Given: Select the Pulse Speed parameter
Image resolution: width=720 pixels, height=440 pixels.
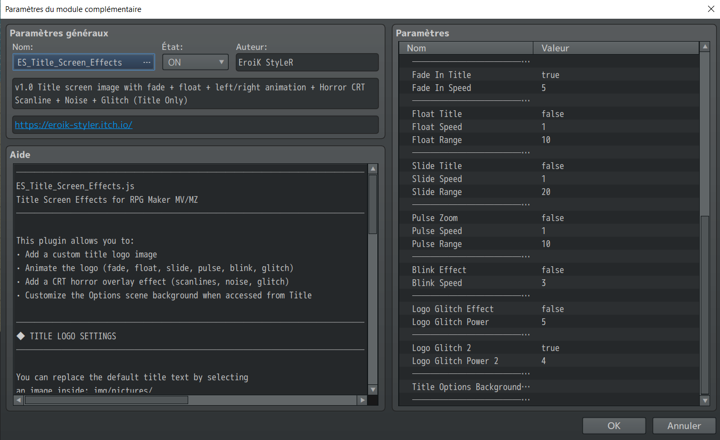Looking at the screenshot, I should [549, 231].
